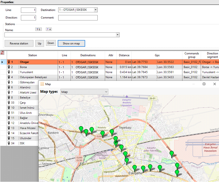Click green map marker beside D200 label

[102, 133]
